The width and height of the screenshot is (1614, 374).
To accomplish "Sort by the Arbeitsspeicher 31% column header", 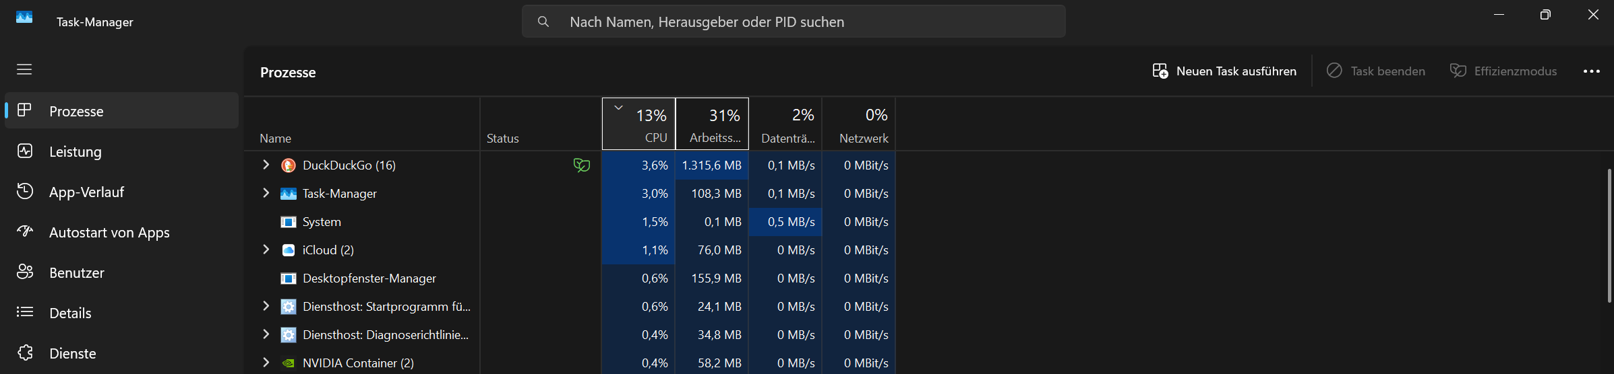I will click(712, 124).
